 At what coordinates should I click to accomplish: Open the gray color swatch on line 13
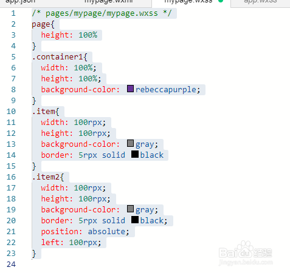[x=130, y=143]
